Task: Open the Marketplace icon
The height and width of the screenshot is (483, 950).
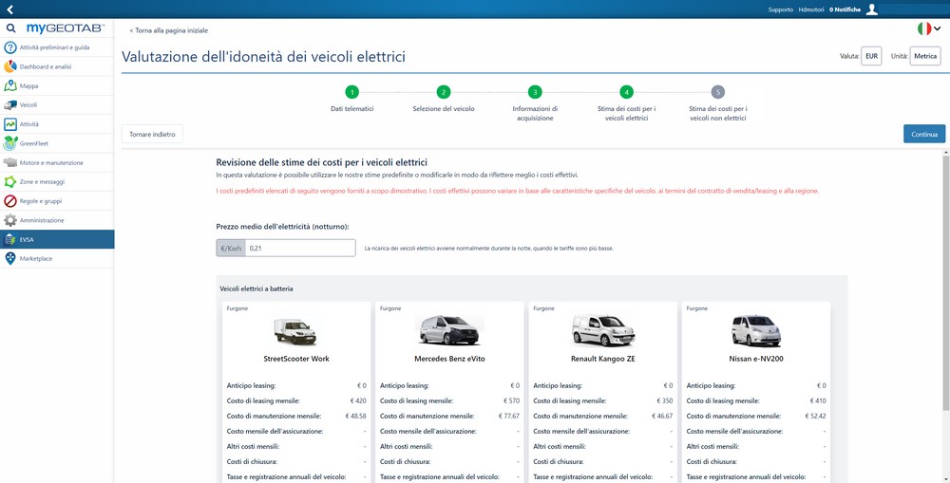Action: (x=10, y=258)
